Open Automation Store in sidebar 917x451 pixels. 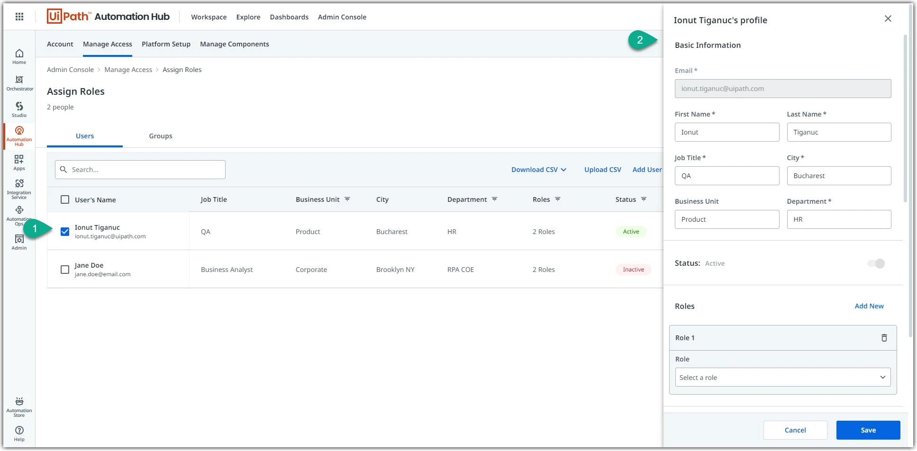click(x=19, y=407)
